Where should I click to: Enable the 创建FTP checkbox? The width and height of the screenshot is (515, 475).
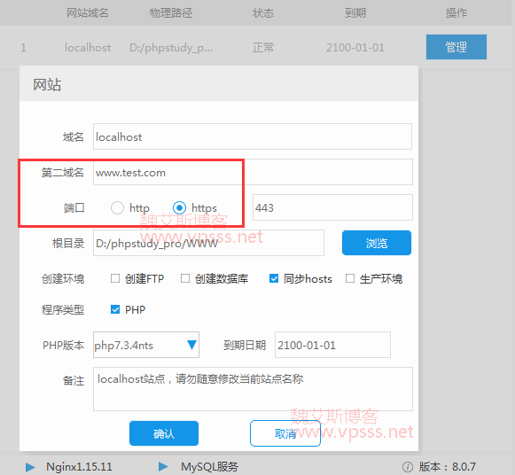[115, 278]
